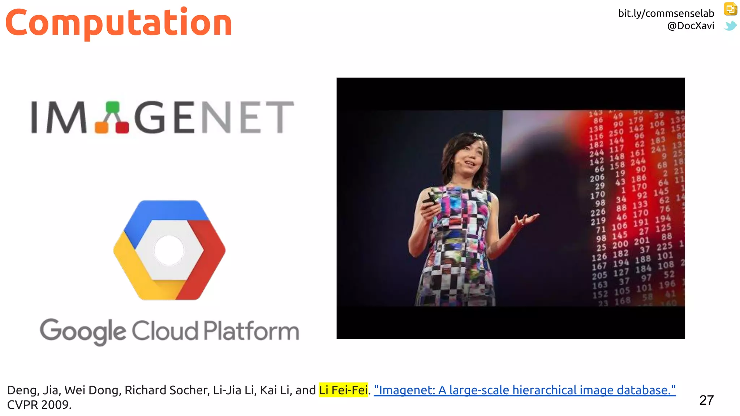Click the @DocXavi Twitter handle
The width and height of the screenshot is (740, 416).
click(x=690, y=26)
